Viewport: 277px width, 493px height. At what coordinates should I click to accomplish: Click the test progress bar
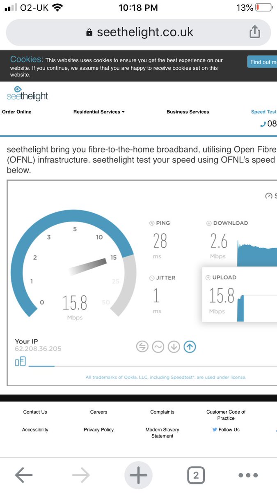pos(153,366)
